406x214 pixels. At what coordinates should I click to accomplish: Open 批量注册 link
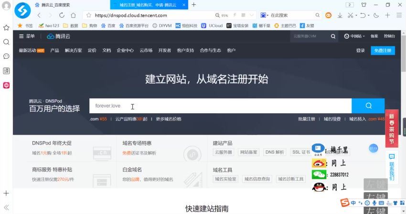[x=307, y=119]
